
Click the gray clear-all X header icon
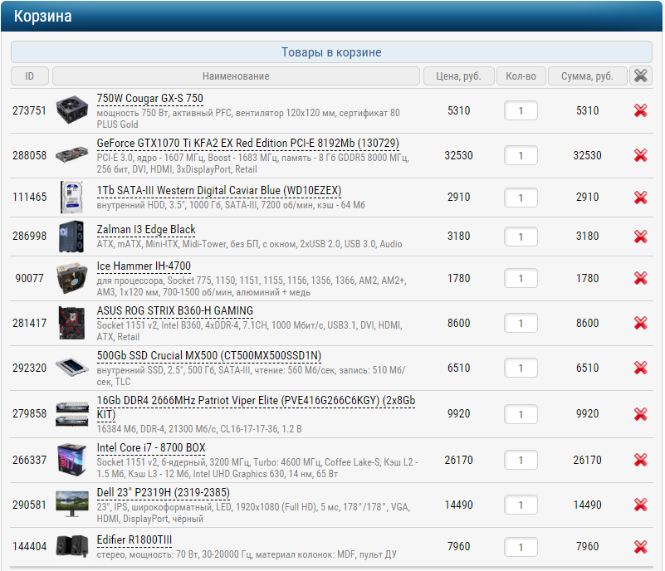(640, 76)
